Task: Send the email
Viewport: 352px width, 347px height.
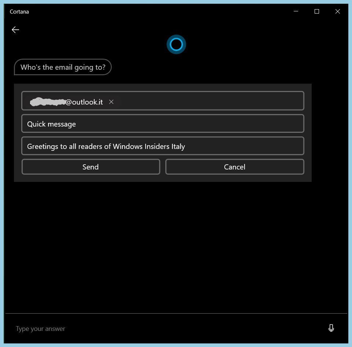Action: coord(91,167)
